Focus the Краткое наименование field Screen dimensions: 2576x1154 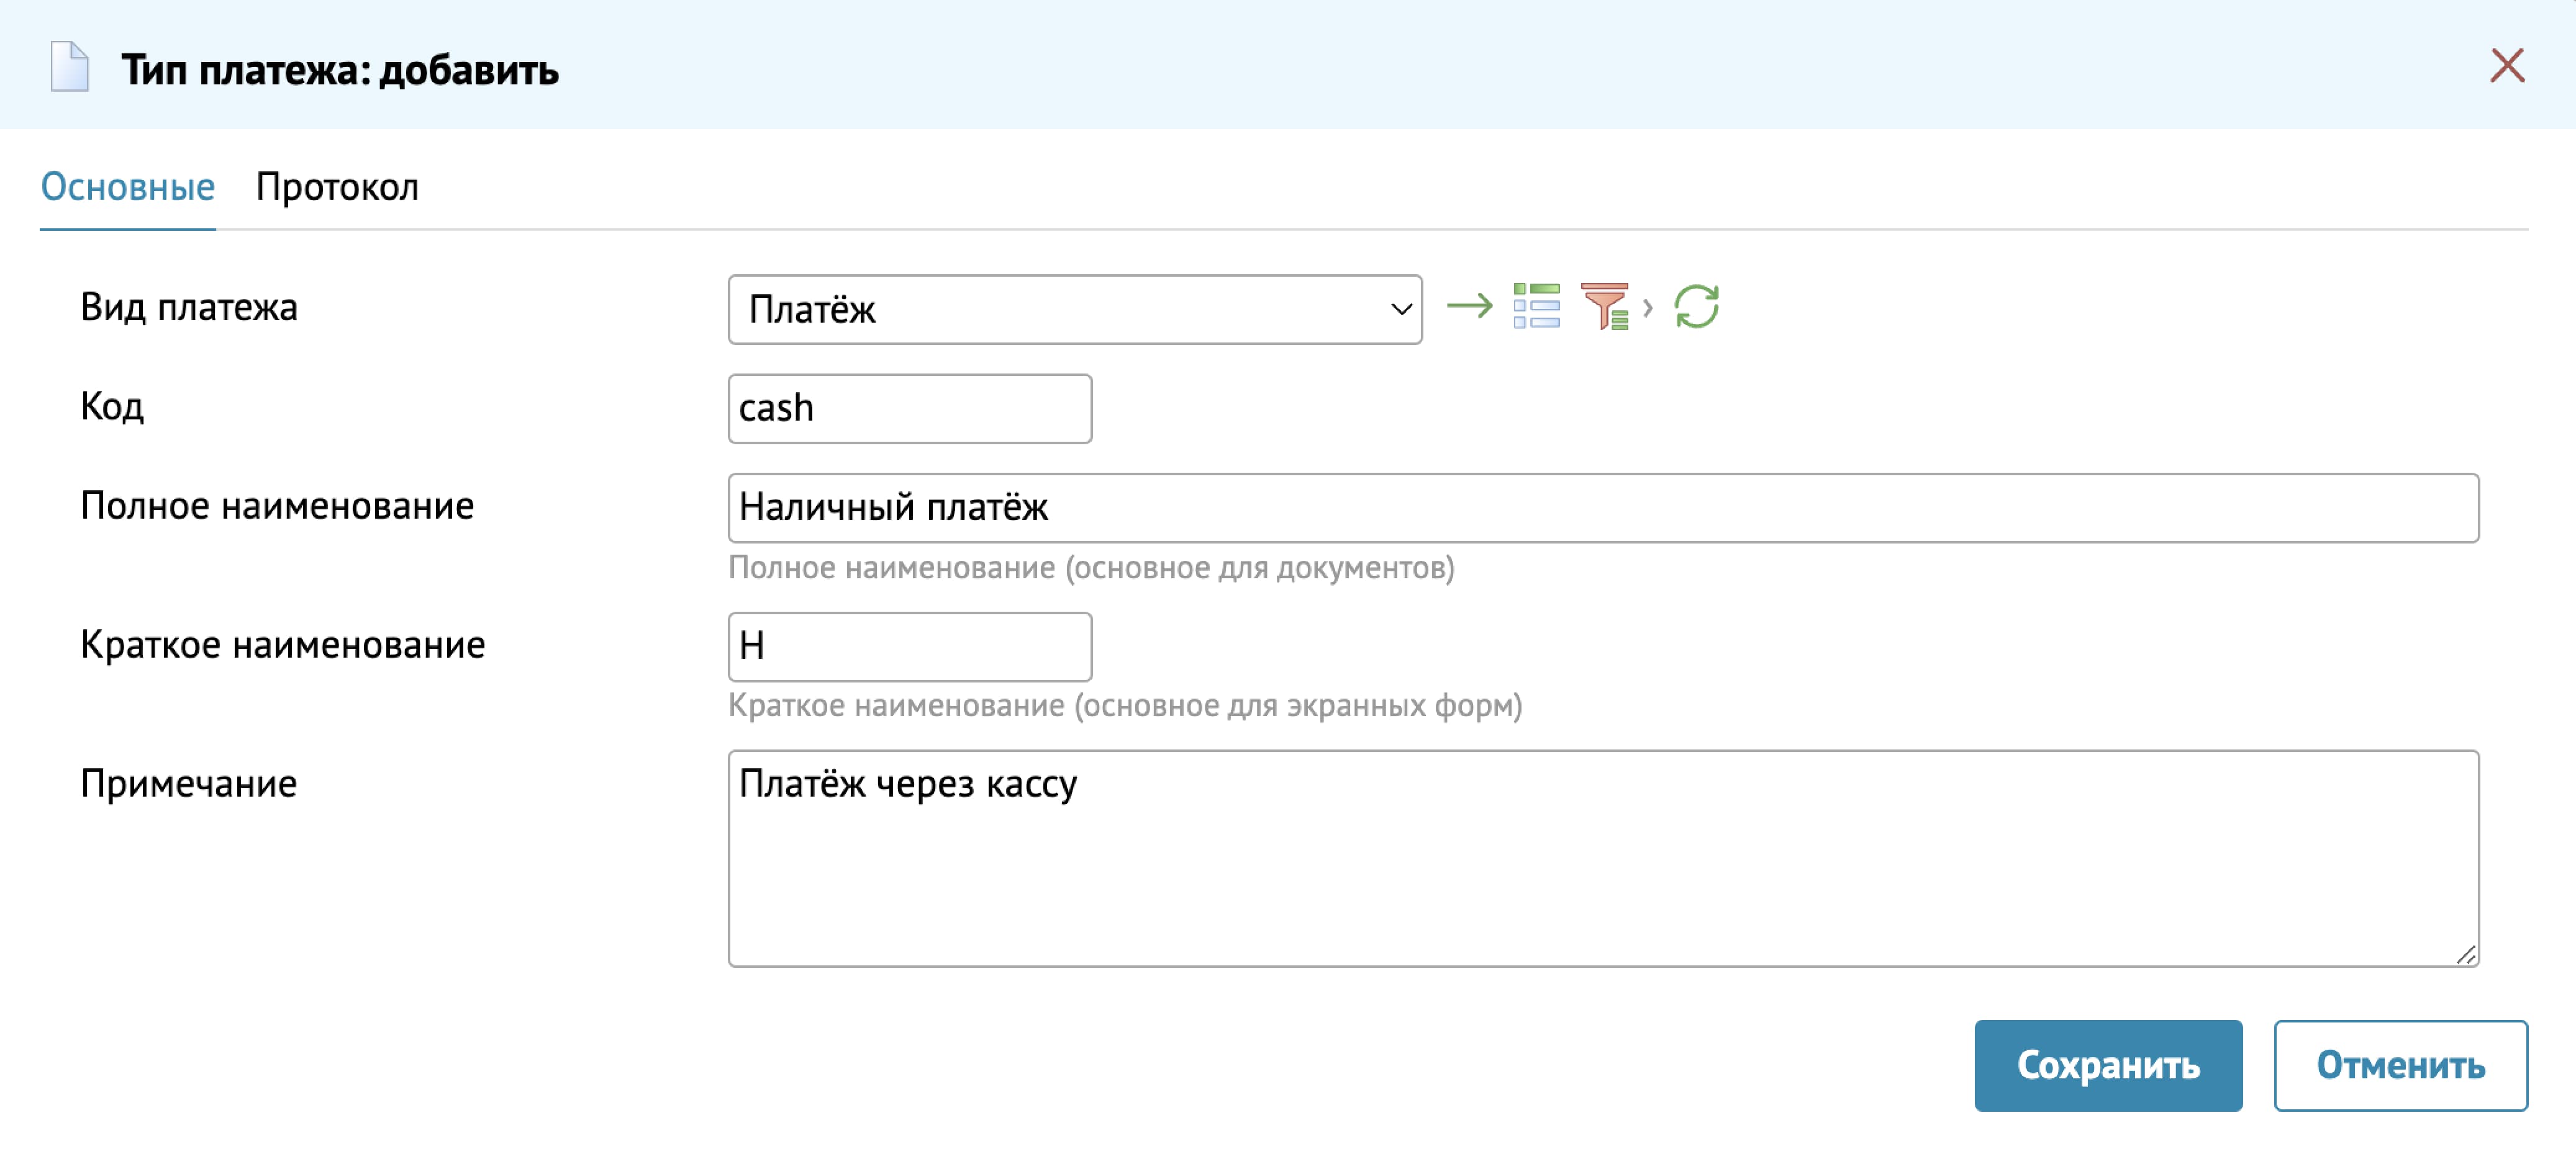tap(910, 646)
